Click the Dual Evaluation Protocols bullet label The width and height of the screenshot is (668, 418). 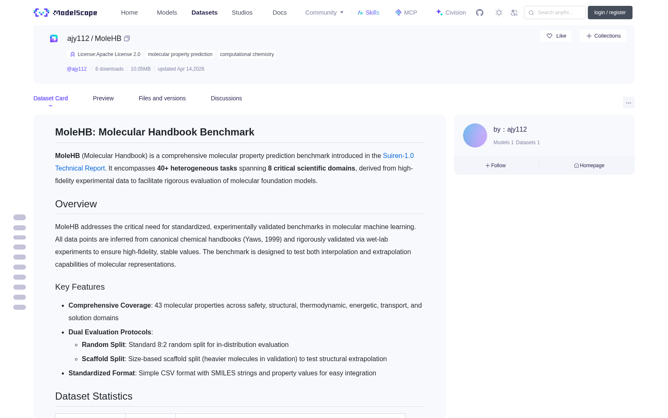[110, 332]
